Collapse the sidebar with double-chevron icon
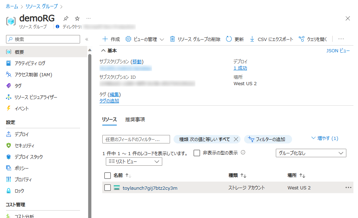 point(87,39)
